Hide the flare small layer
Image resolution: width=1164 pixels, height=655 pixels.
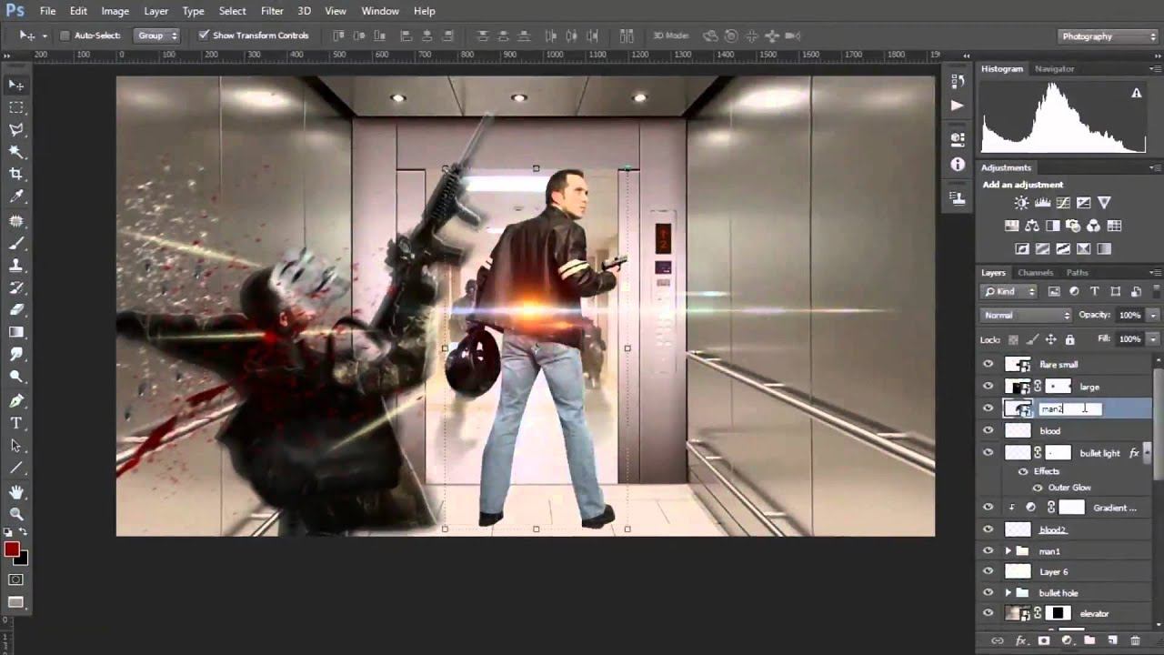(988, 364)
